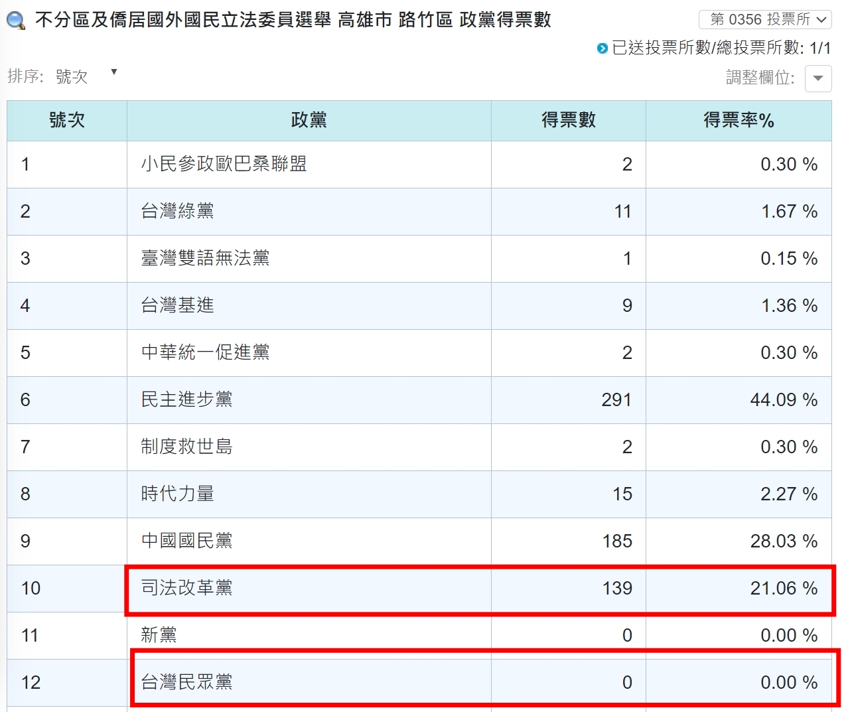Click the vote count 291
848x712 pixels.
616,400
